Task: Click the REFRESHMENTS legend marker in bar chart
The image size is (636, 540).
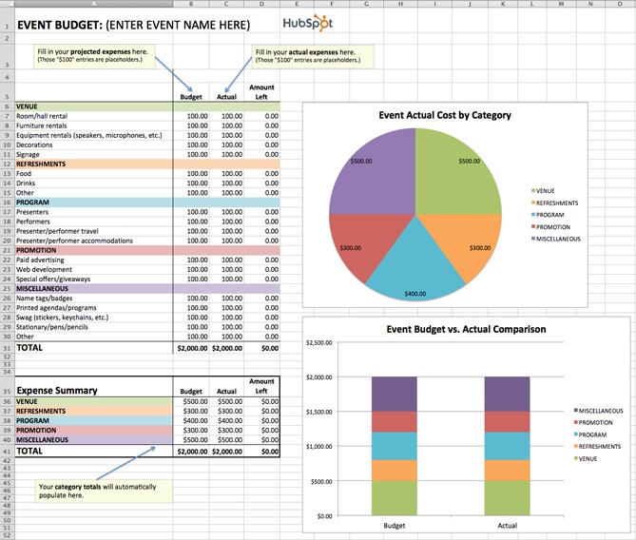Action: pyautogui.click(x=575, y=446)
